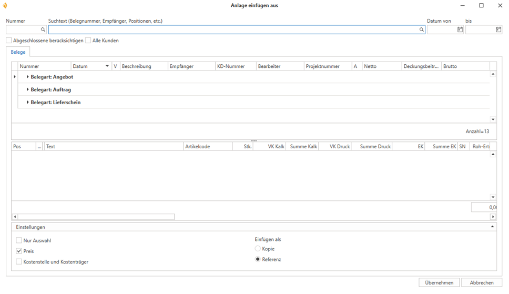Click the Abbrechen button
The height and width of the screenshot is (294, 509).
481,282
